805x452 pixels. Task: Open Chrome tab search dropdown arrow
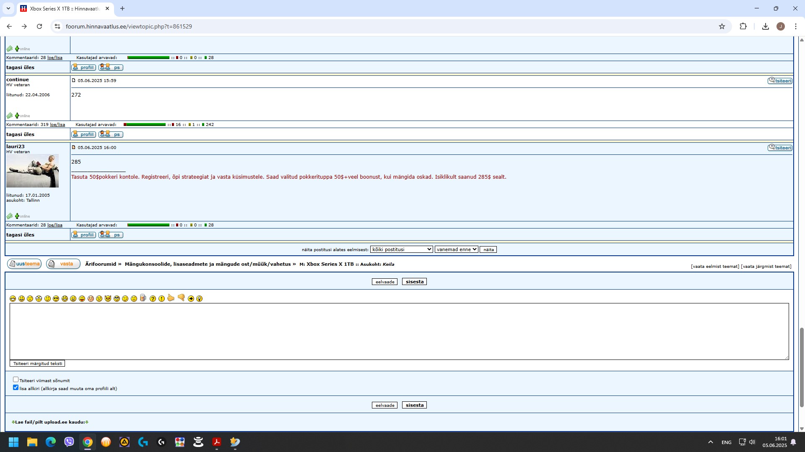tap(8, 8)
